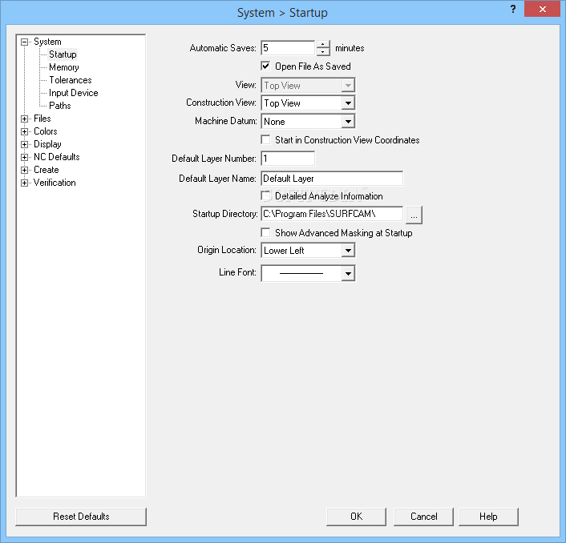Expand the Files tree node
The width and height of the screenshot is (566, 543).
[25, 119]
